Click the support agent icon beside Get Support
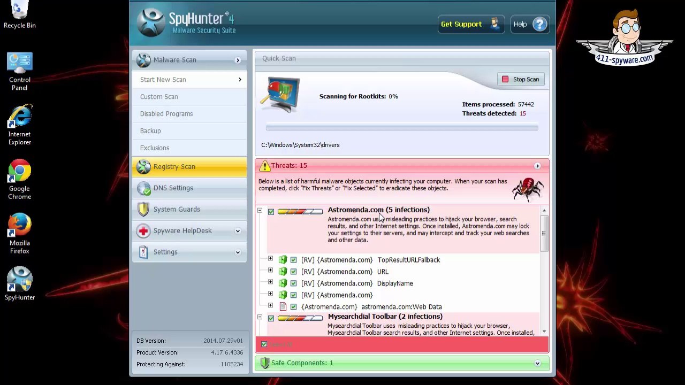Image resolution: width=685 pixels, height=385 pixels. [494, 24]
